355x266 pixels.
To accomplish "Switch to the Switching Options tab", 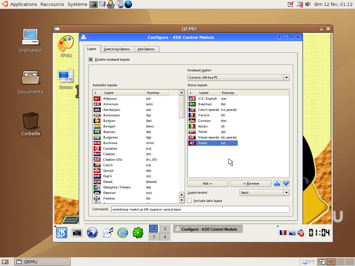I will click(117, 49).
